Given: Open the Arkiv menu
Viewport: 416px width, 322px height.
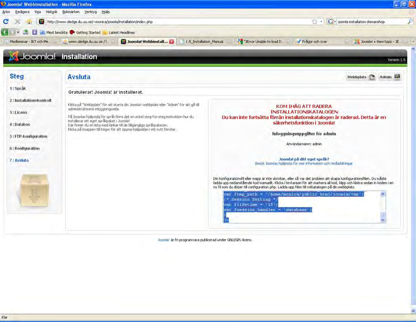Looking at the screenshot, I should coord(6,12).
